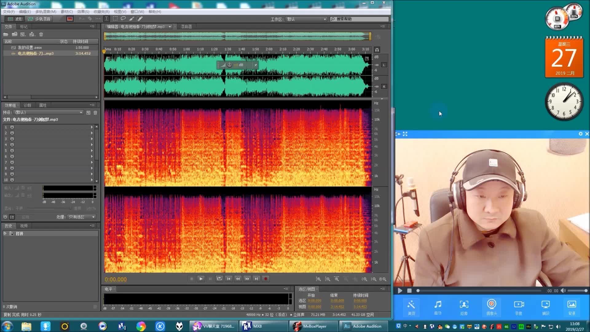The image size is (590, 332).
Task: Toggle loop playback
Action: tap(219, 279)
